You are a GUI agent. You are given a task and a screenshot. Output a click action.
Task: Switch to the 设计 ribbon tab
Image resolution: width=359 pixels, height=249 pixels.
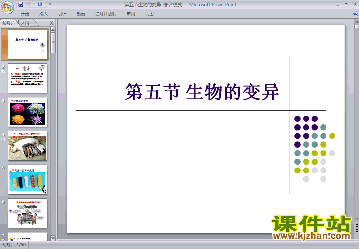point(62,14)
